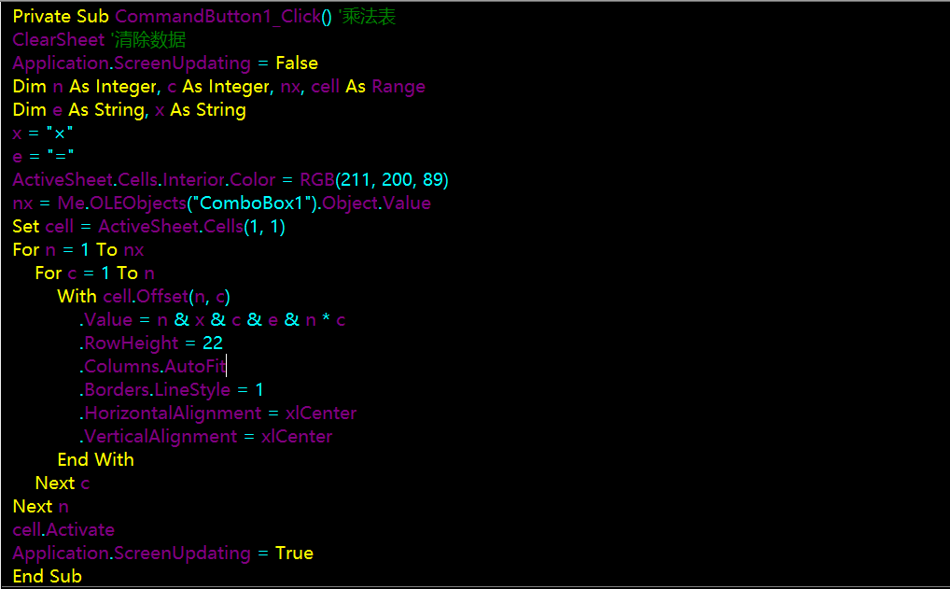Click the False keyword
The height and width of the screenshot is (589, 950).
click(296, 63)
